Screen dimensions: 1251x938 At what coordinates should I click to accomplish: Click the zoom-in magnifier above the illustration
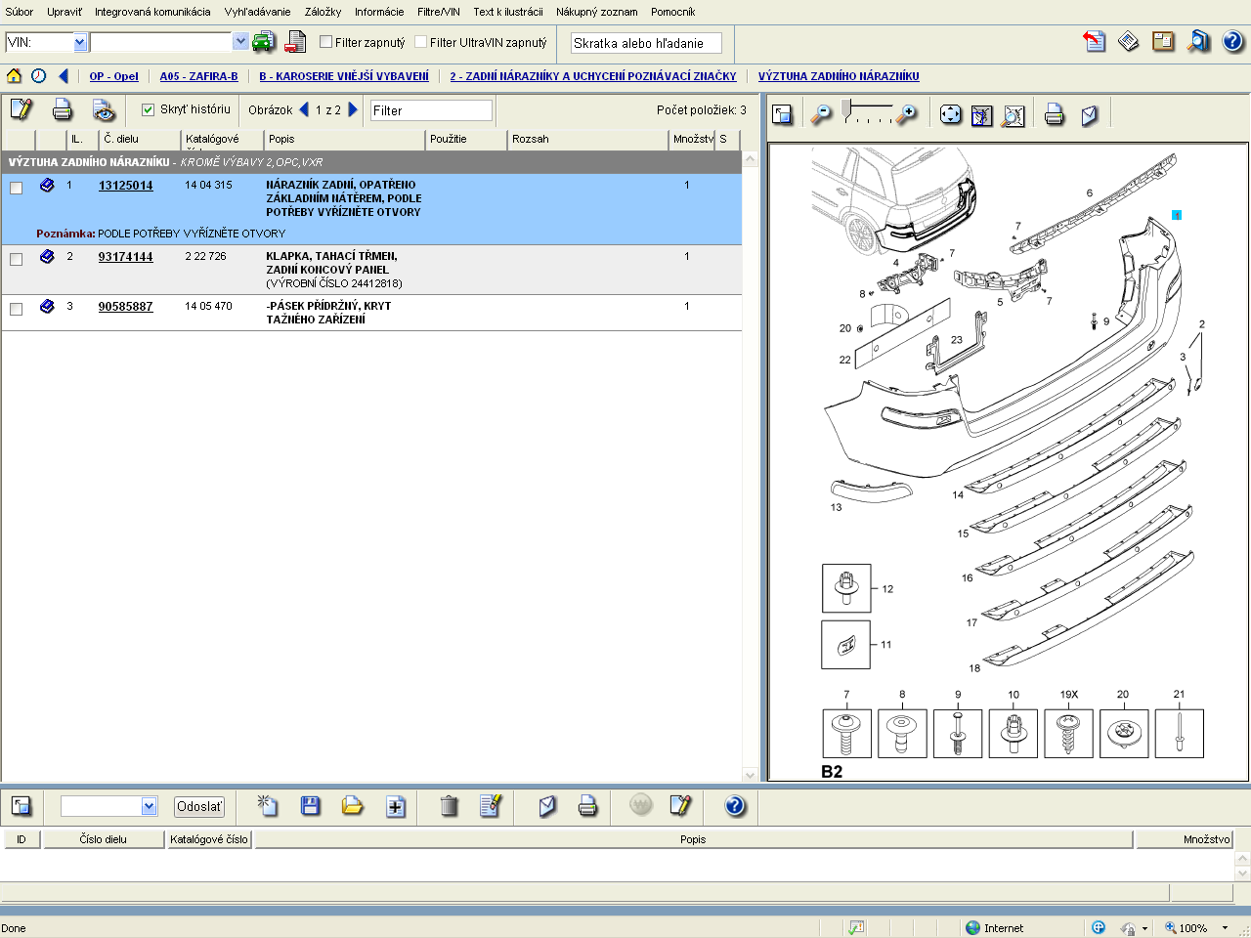908,114
